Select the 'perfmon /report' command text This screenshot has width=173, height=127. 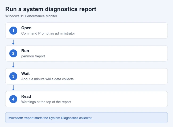(x=33, y=56)
